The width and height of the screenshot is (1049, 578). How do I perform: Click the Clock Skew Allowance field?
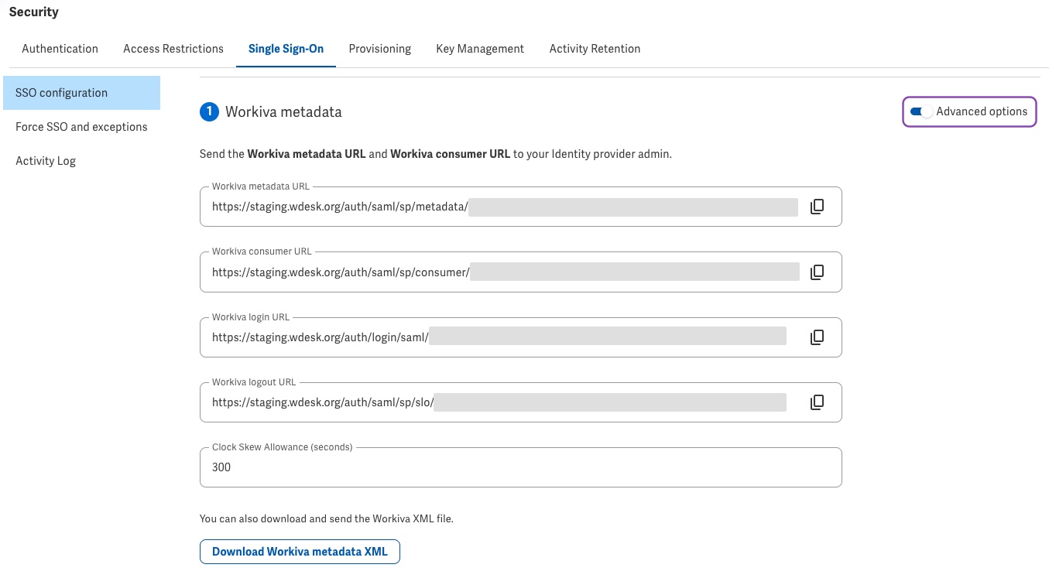tap(520, 467)
